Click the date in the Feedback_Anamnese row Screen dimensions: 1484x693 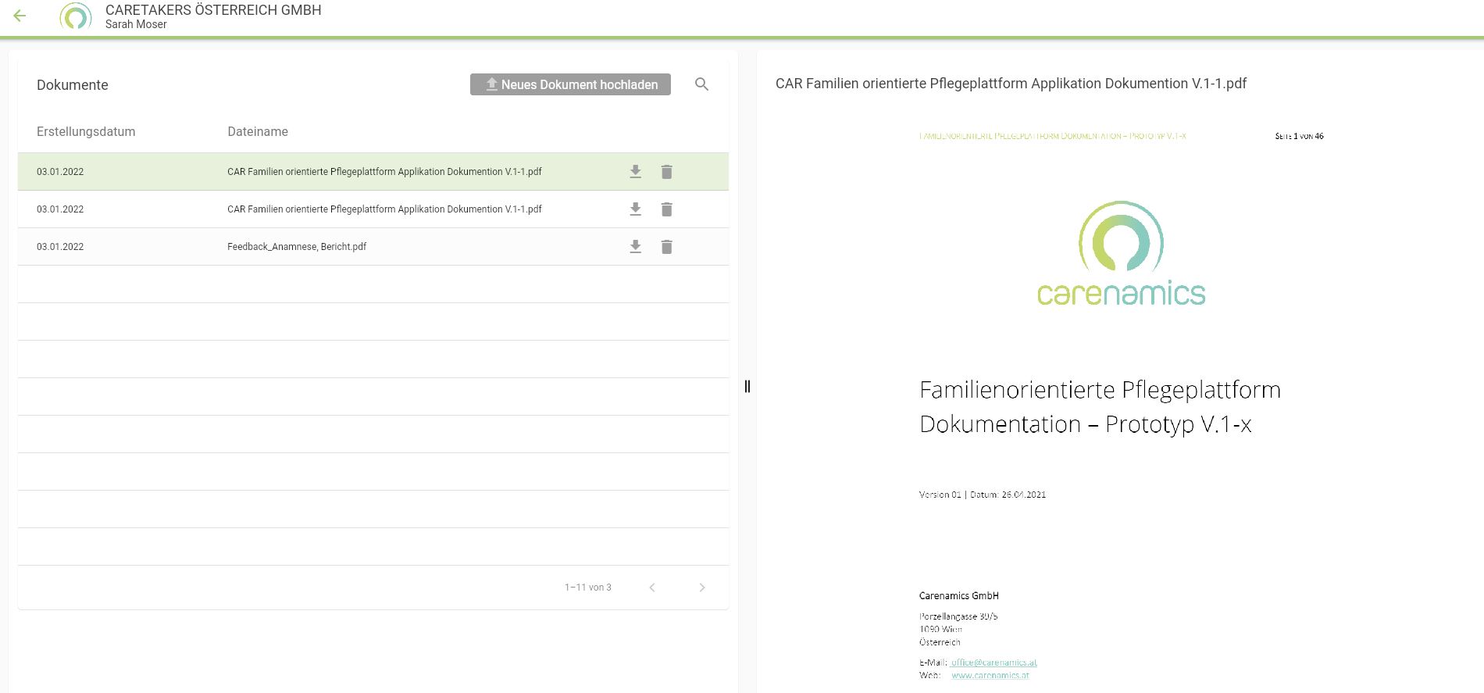[x=60, y=247]
